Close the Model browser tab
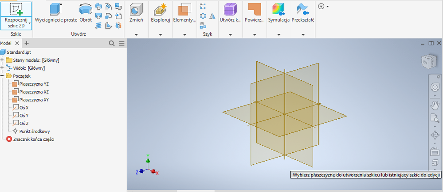Screen dimensions: 443x192 17,43
